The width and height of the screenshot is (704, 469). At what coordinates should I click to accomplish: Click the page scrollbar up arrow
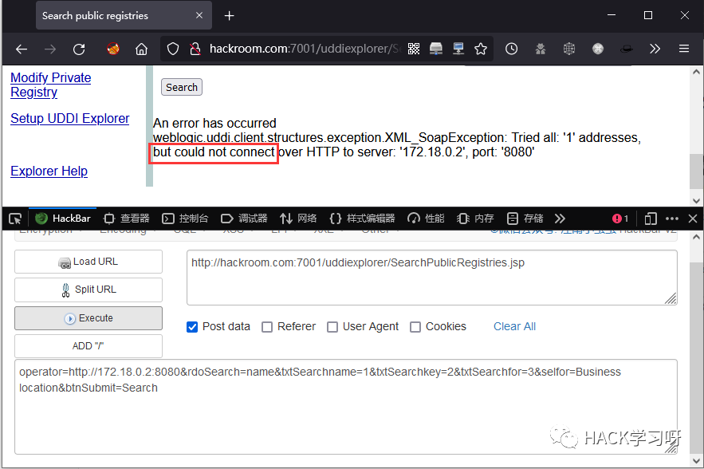coord(696,72)
